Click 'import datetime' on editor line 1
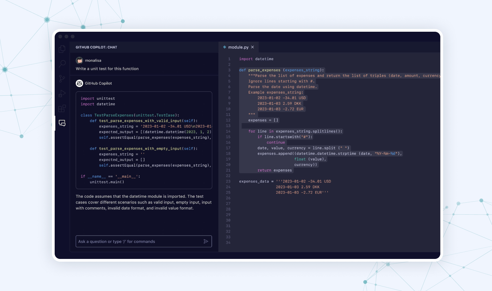492x291 pixels. (256, 59)
